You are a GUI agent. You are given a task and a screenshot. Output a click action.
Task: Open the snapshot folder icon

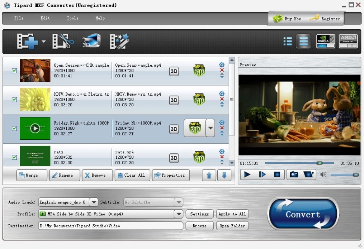tap(309, 174)
